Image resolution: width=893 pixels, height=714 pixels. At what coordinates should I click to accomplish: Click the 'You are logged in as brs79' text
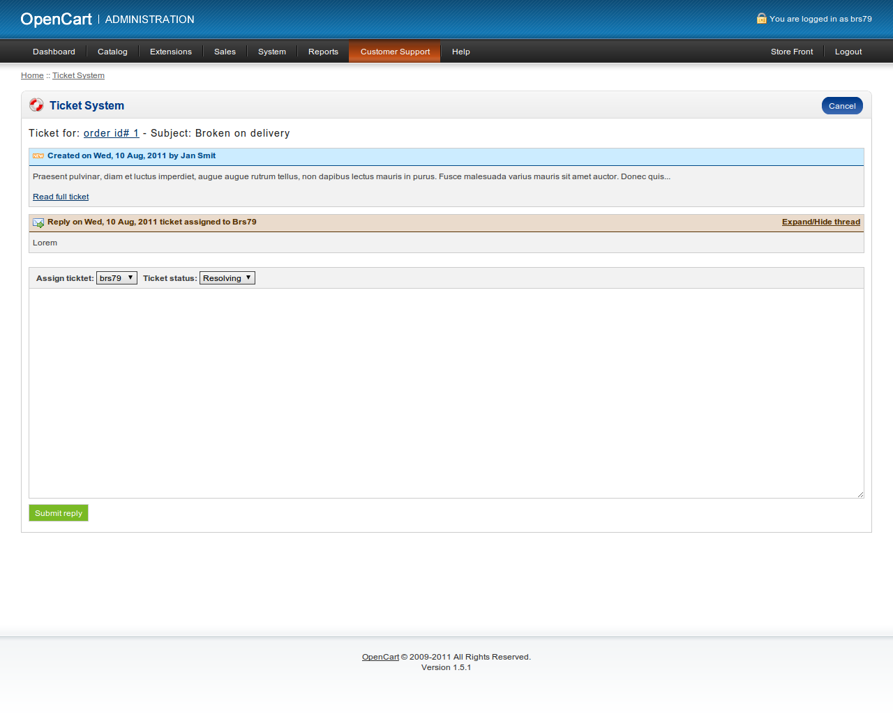(x=820, y=19)
